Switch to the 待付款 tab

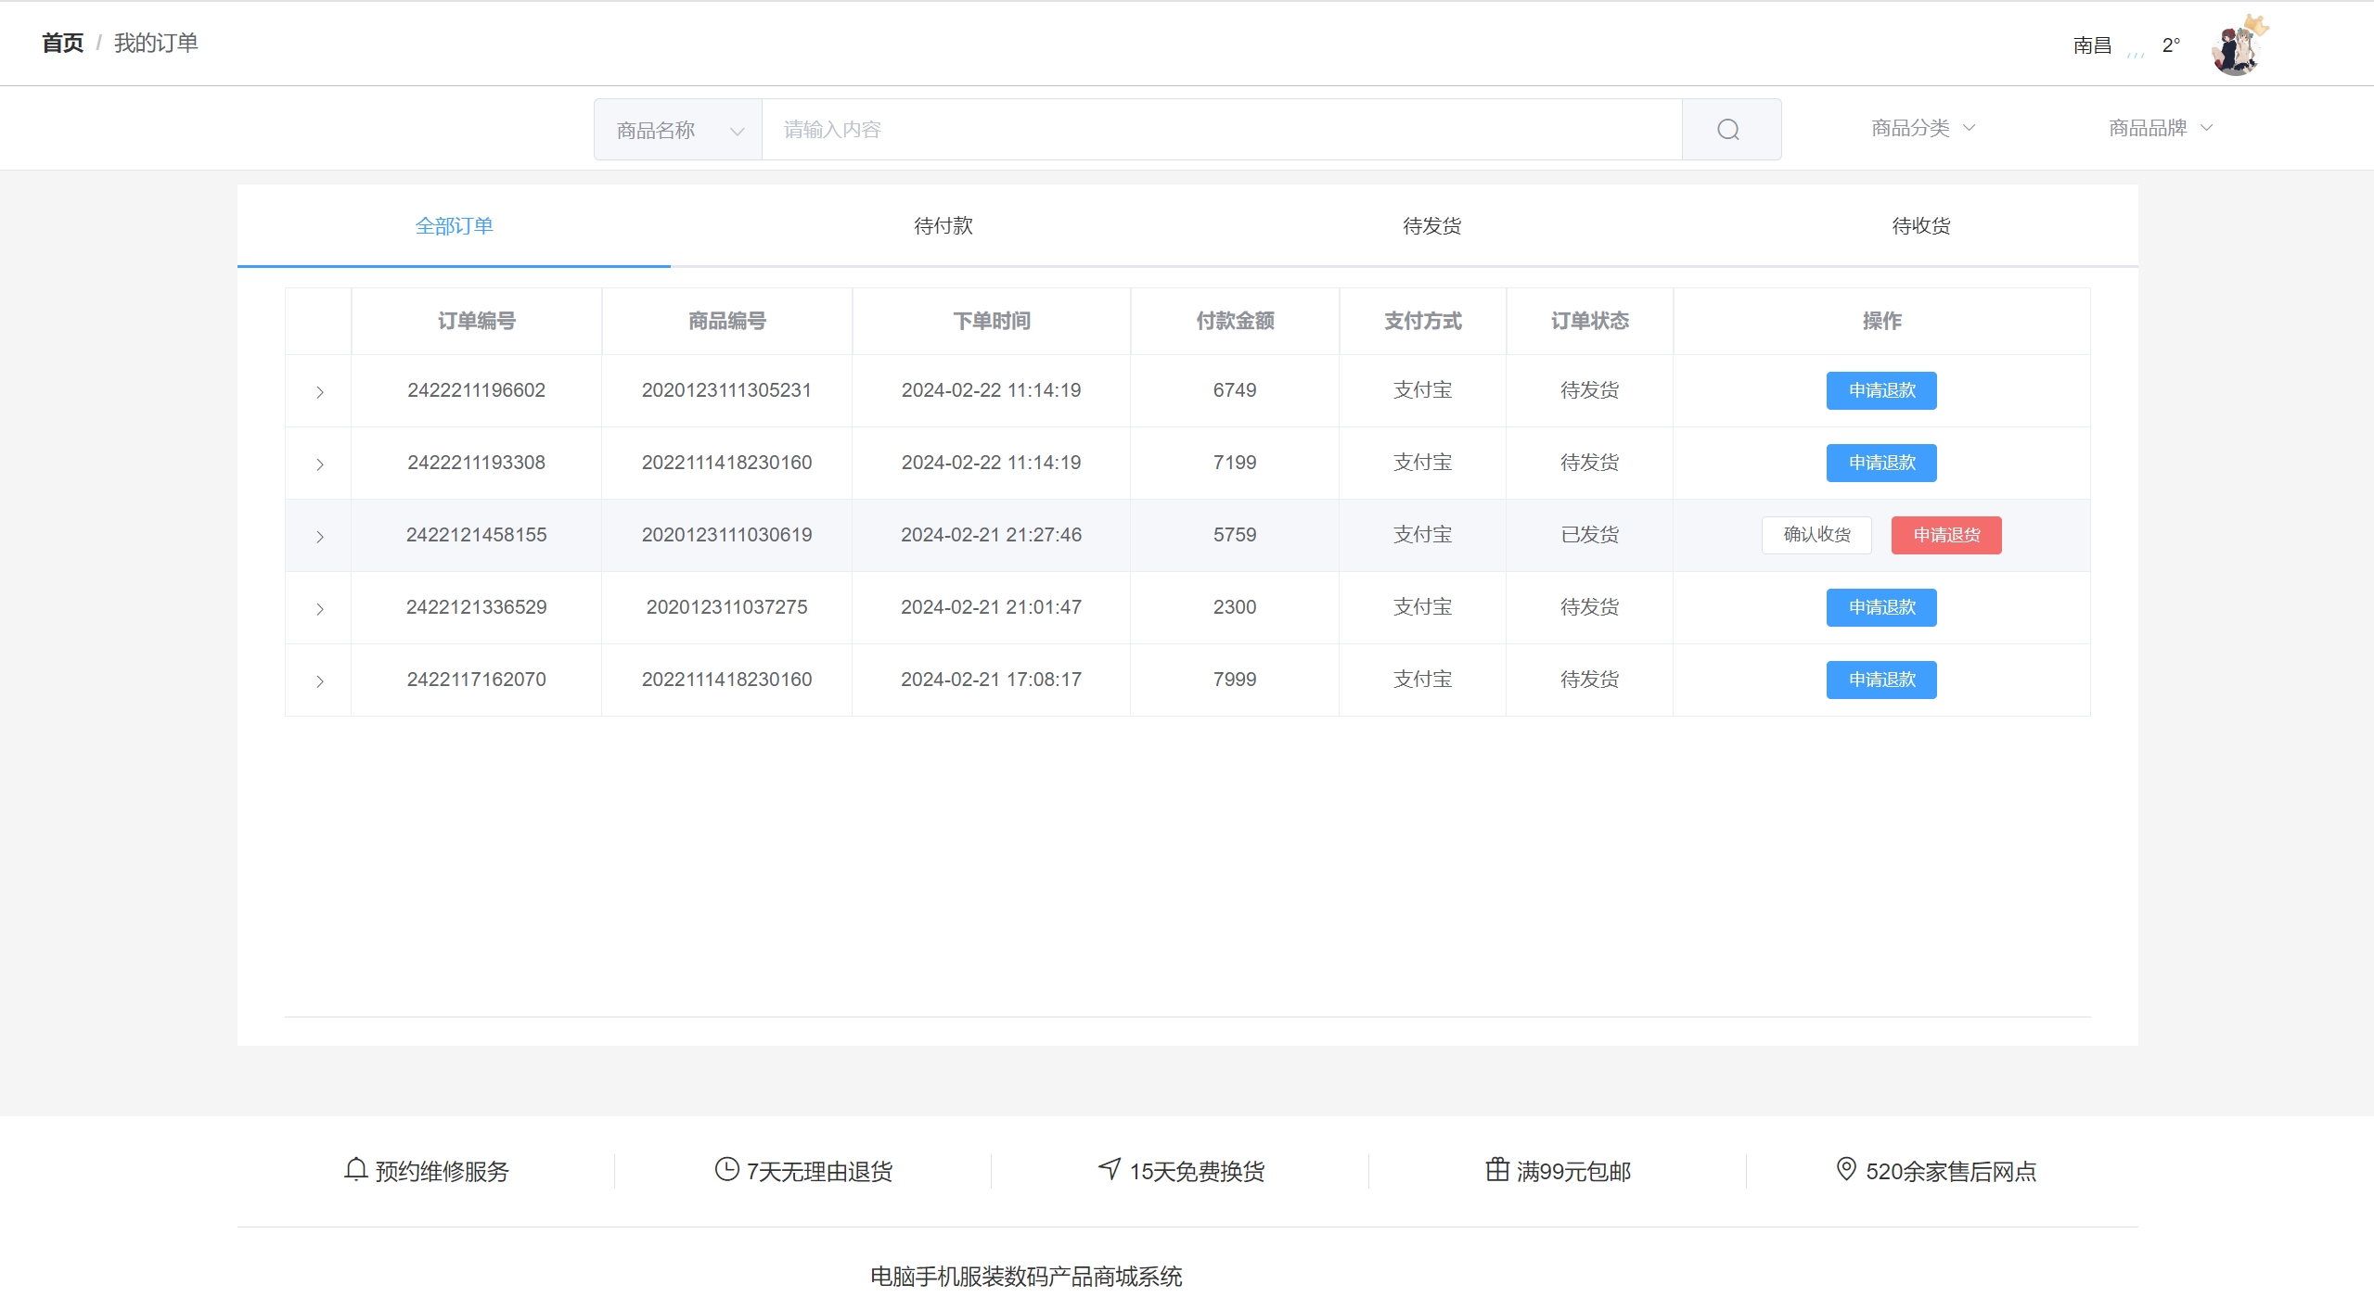pyautogui.click(x=943, y=226)
